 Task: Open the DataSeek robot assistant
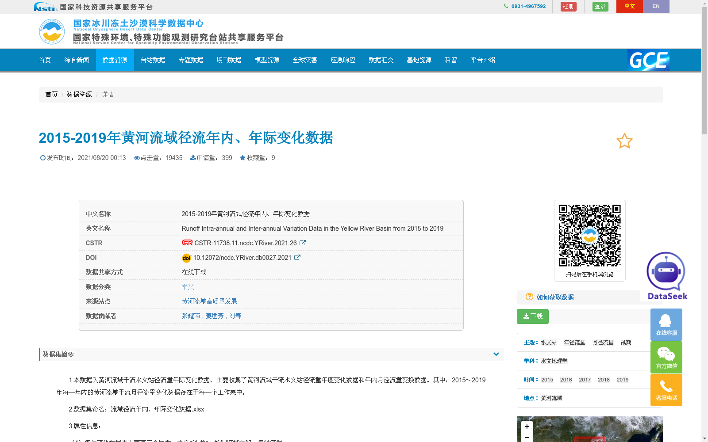point(666,275)
